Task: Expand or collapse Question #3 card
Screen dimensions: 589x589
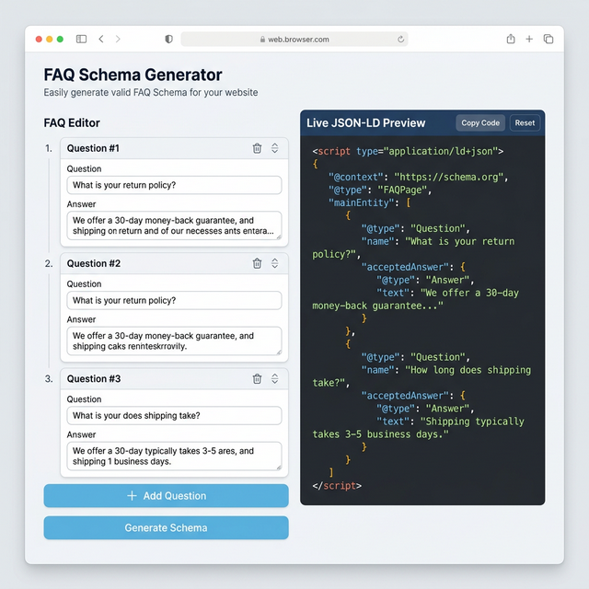Action: (274, 378)
